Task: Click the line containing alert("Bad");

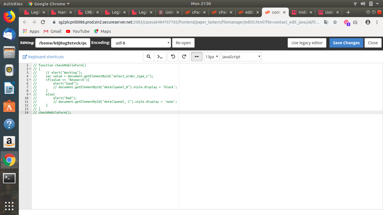Action: tap(55, 98)
